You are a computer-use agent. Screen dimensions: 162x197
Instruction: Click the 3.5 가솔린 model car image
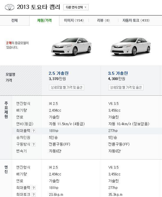pos(130,46)
